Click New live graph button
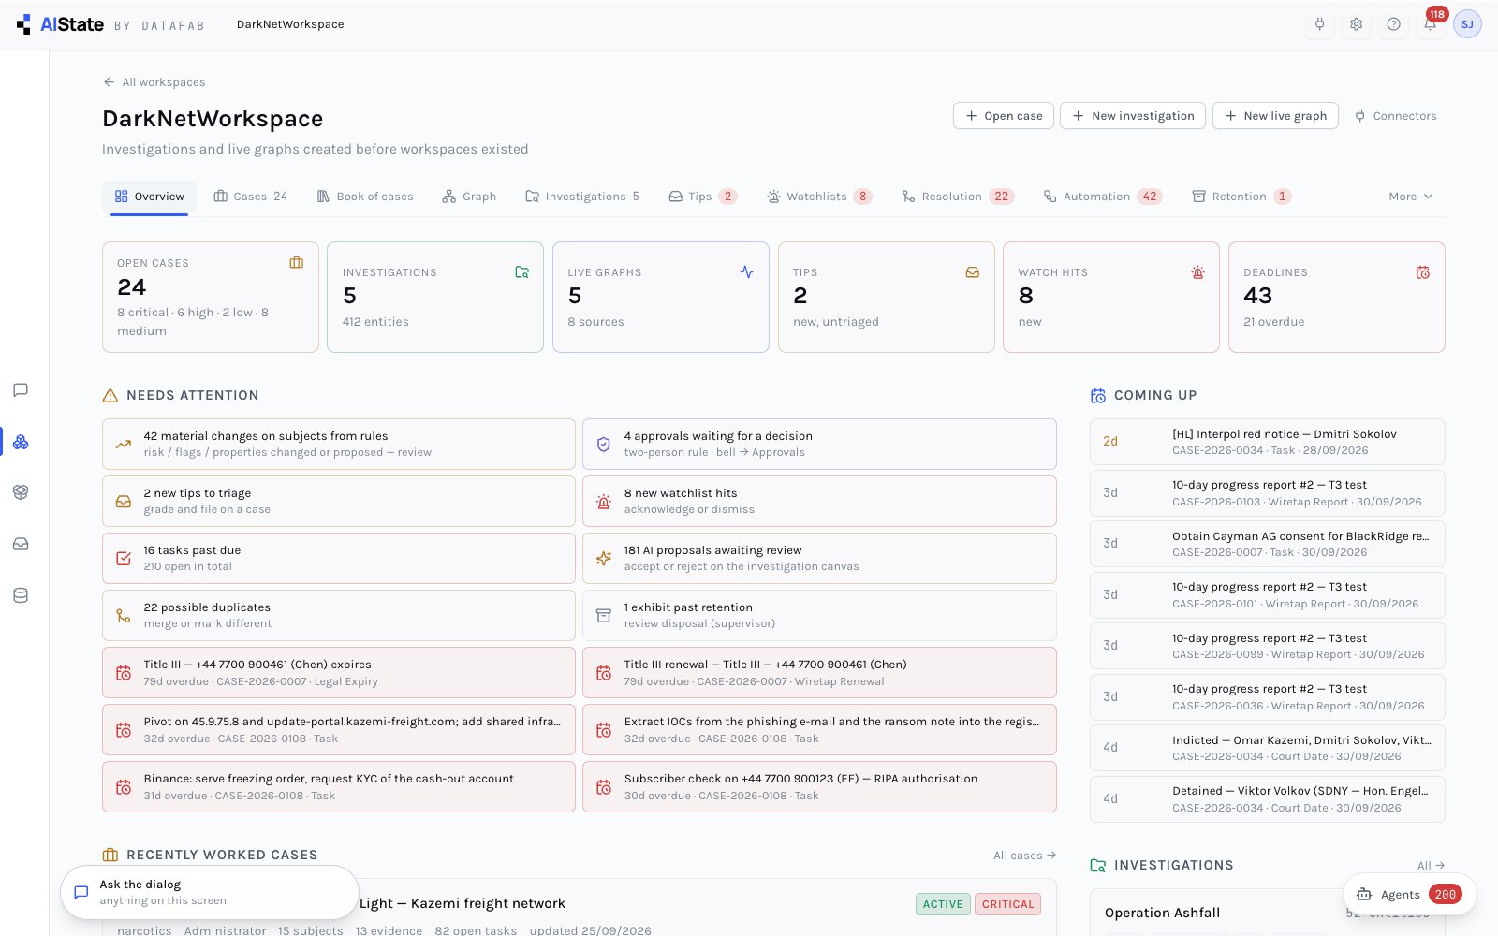Image resolution: width=1498 pixels, height=936 pixels. click(1275, 116)
